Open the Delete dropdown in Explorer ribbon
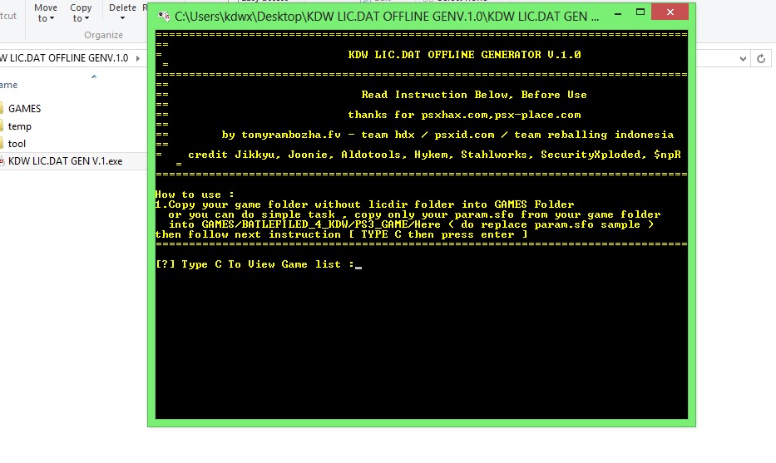The width and height of the screenshot is (776, 463). [122, 12]
